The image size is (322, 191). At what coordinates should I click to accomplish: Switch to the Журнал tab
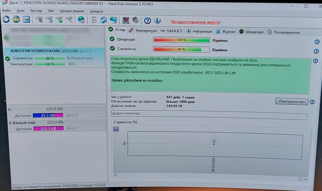coord(225,32)
